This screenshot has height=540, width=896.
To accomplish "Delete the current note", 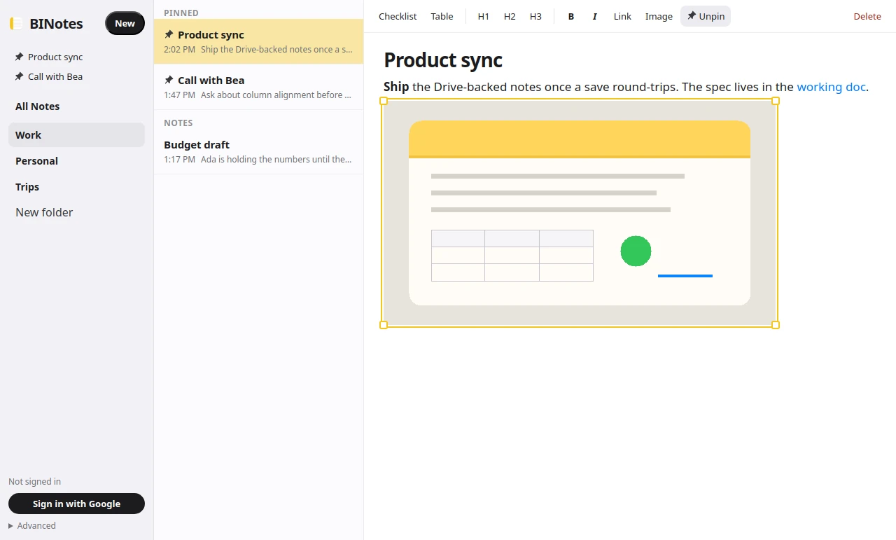I will [x=867, y=16].
